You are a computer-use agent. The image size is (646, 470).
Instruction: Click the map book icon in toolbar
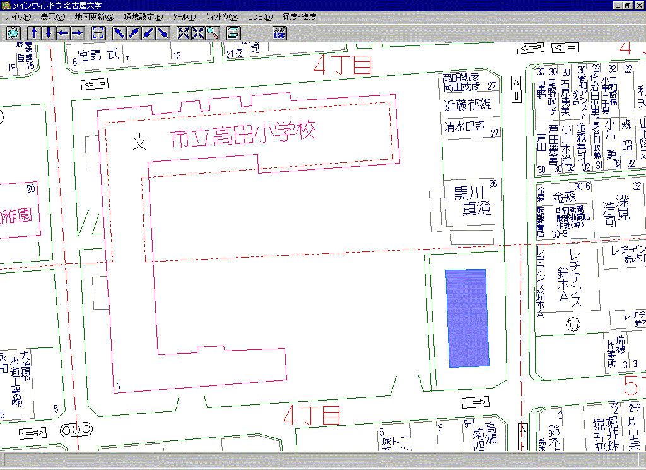pos(14,33)
